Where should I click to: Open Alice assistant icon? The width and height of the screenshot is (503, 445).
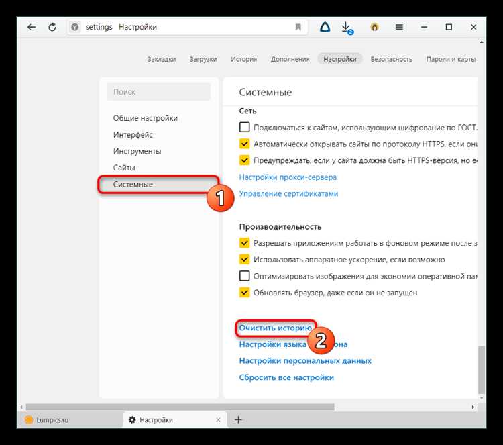[325, 27]
